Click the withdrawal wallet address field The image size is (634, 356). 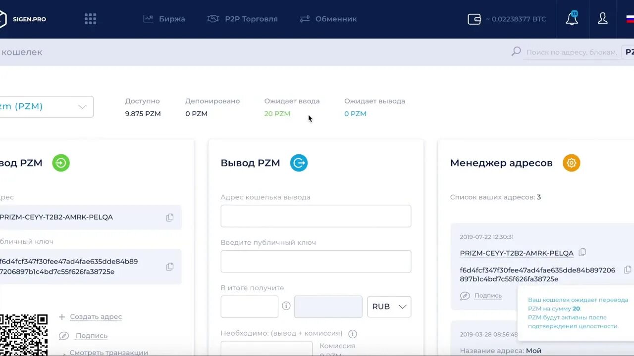click(x=316, y=216)
